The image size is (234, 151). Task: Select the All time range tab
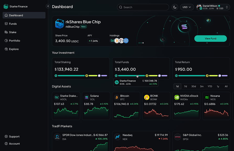coord(226,86)
